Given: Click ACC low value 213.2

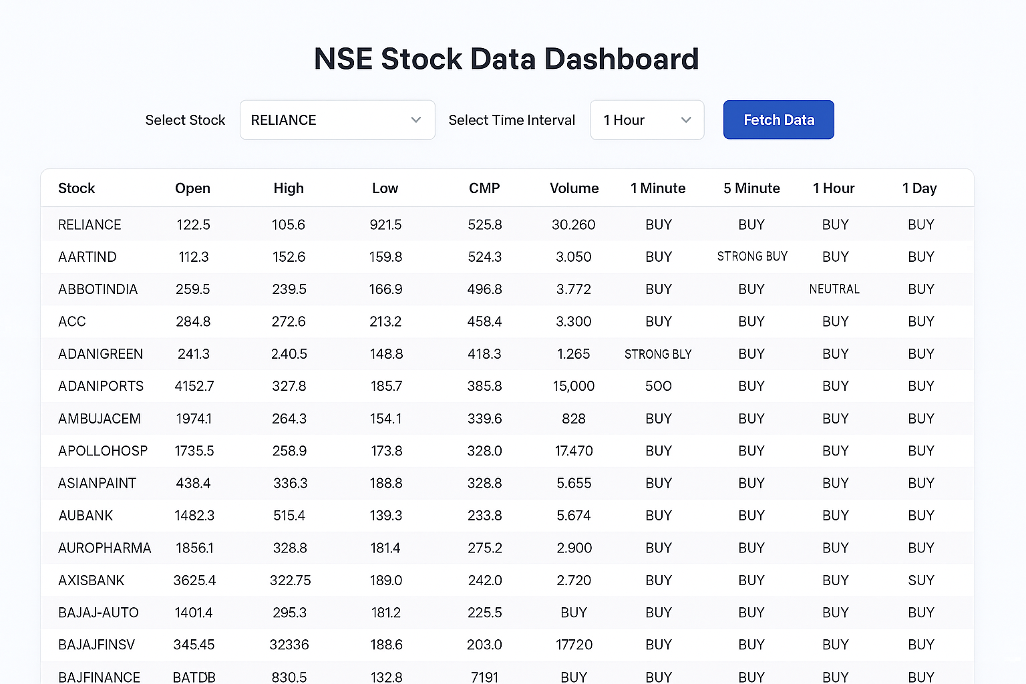Looking at the screenshot, I should point(385,321).
